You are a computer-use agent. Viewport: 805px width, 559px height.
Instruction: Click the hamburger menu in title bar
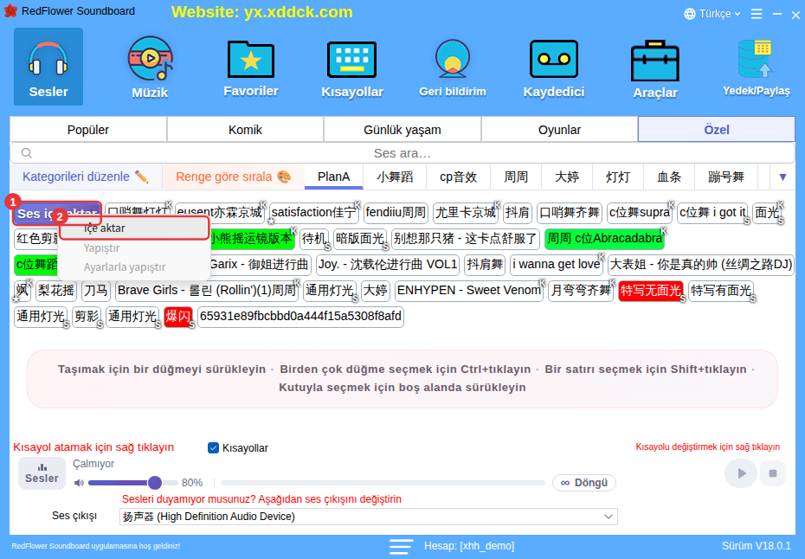[x=757, y=14]
